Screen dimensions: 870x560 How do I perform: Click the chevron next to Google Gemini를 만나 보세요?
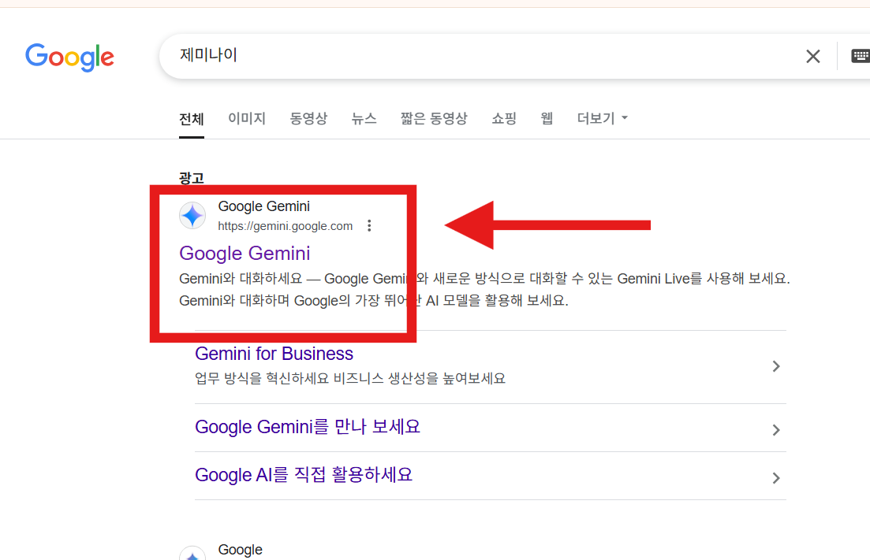click(776, 430)
